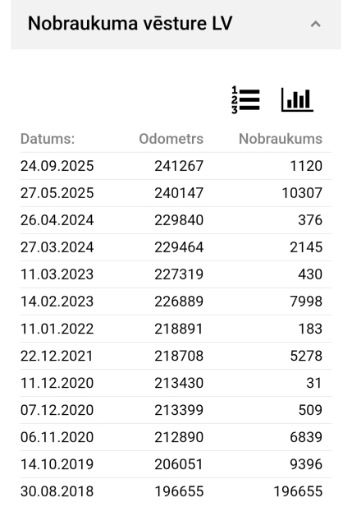Click the 14.10.2019 row
352x516 pixels.
[x=176, y=464]
